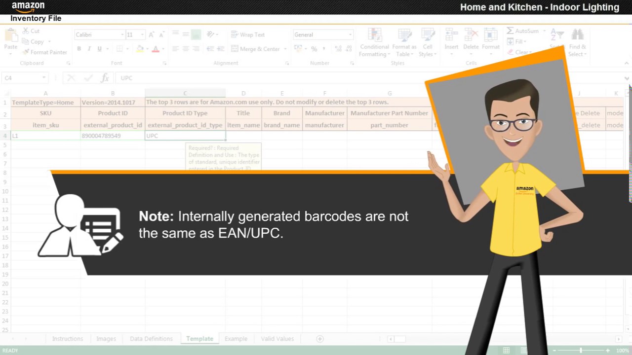This screenshot has width=632, height=355.
Task: Toggle Underline formatting
Action: tap(100, 49)
